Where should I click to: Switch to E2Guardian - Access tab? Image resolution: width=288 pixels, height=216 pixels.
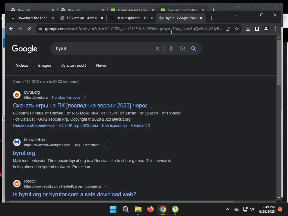[x=82, y=18]
